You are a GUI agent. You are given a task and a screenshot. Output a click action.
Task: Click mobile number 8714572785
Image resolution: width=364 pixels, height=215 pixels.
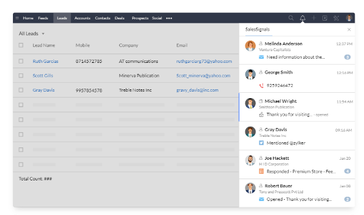89,61
